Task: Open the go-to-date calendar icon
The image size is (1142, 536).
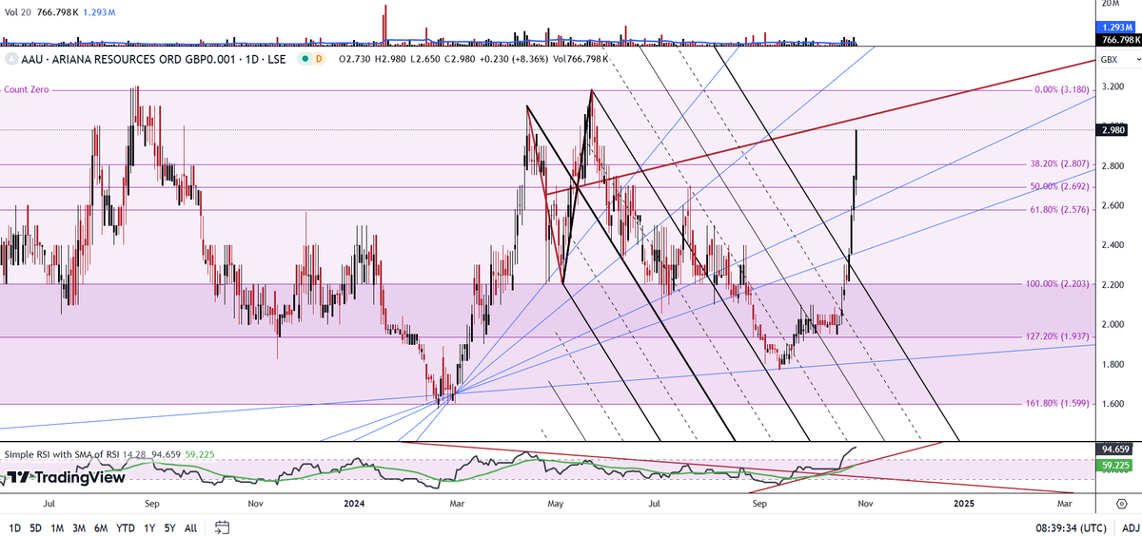Action: pyautogui.click(x=222, y=526)
